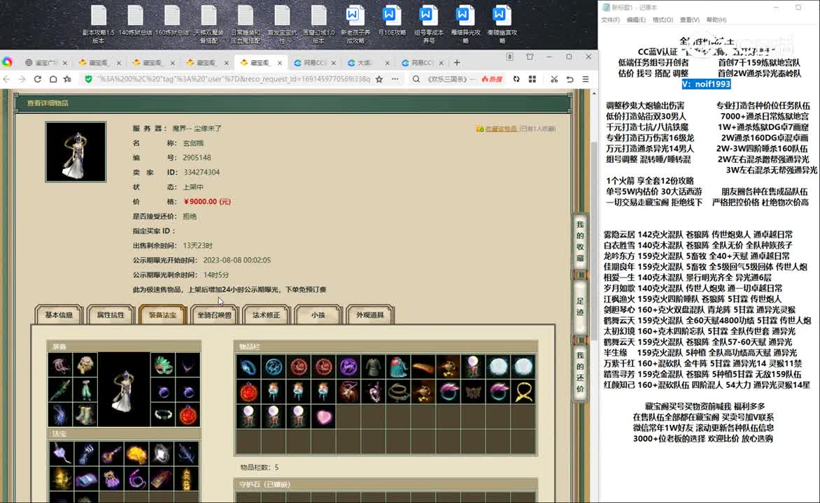Click the dark green robe inventory item
The image size is (820, 503).
(374, 367)
